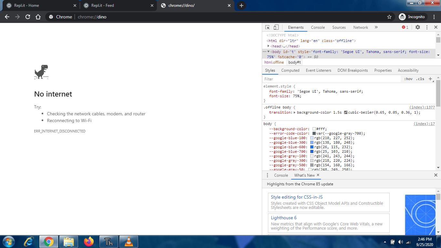This screenshot has height=248, width=441.
Task: Open Style editing for CSS-in-JS link
Action: [x=297, y=197]
